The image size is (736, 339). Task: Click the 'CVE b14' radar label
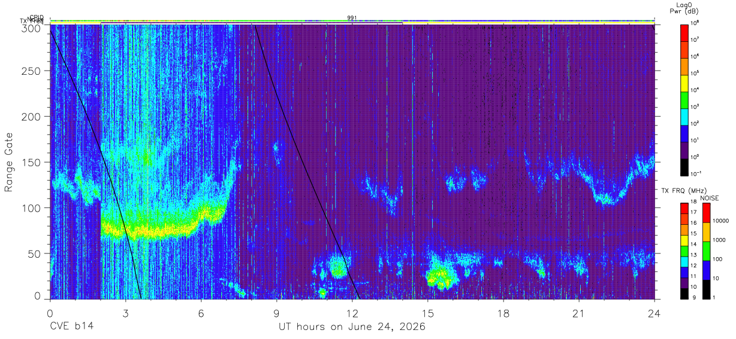point(71,327)
